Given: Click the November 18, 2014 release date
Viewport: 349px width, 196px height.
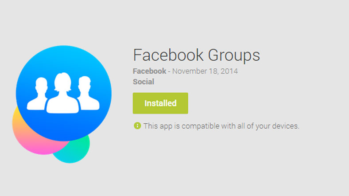Looking at the screenshot, I should (x=205, y=71).
